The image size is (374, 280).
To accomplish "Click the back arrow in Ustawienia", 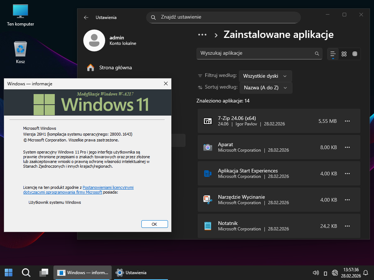I will (x=86, y=17).
